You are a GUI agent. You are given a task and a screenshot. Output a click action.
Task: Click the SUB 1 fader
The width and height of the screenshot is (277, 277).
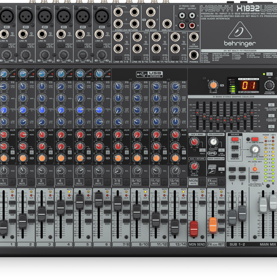click(x=232, y=218)
